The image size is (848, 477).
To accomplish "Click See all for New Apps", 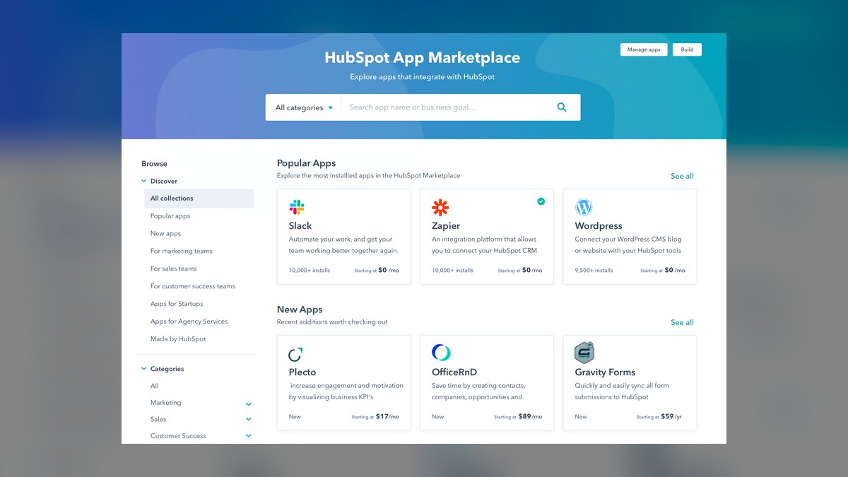I will point(682,322).
